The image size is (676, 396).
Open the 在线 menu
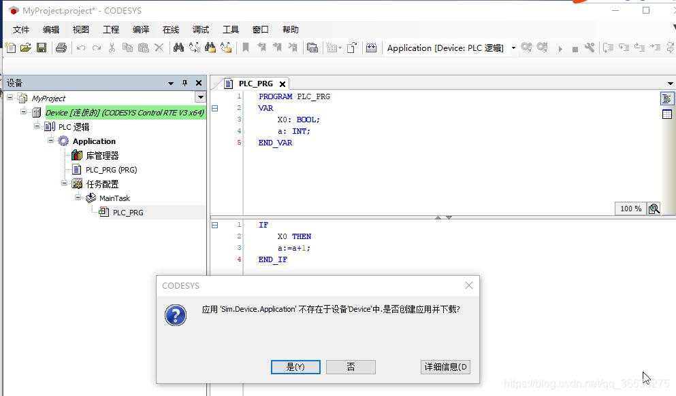click(171, 29)
